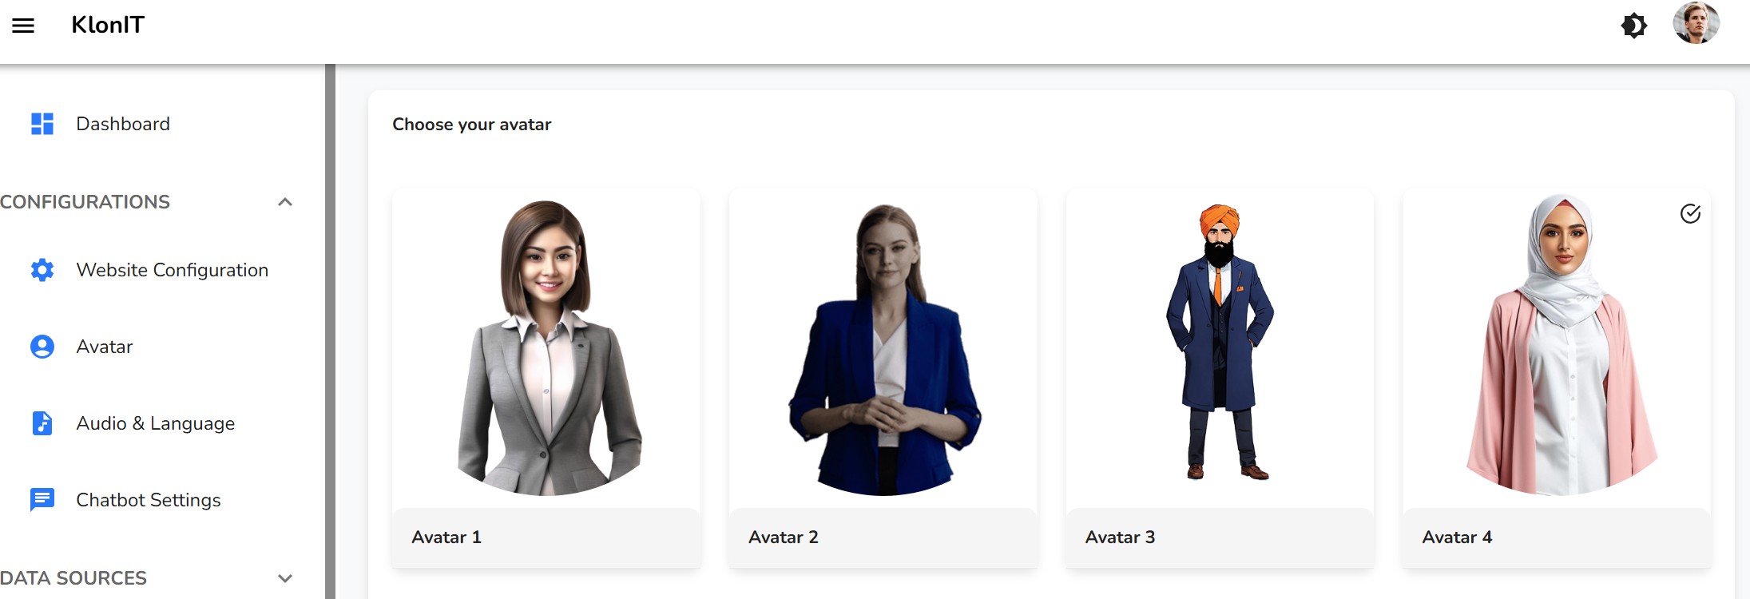The width and height of the screenshot is (1750, 599).
Task: Click the Chatbot Settings chat icon
Action: (42, 500)
